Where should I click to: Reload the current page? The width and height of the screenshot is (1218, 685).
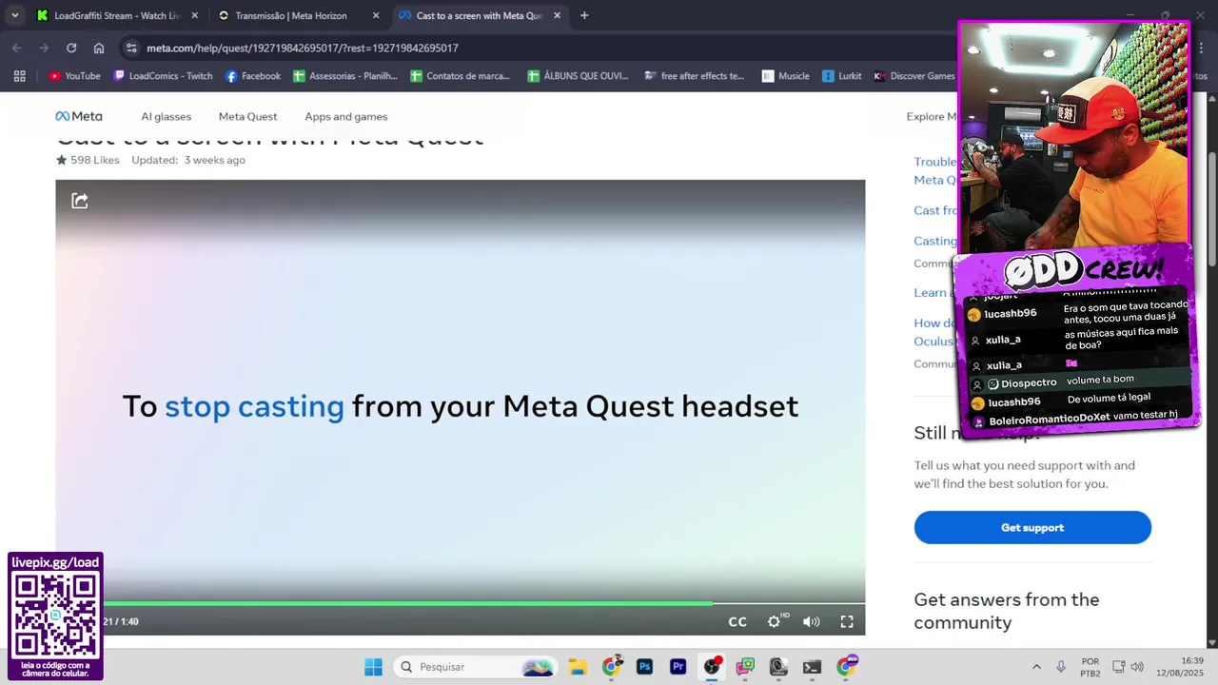click(71, 48)
